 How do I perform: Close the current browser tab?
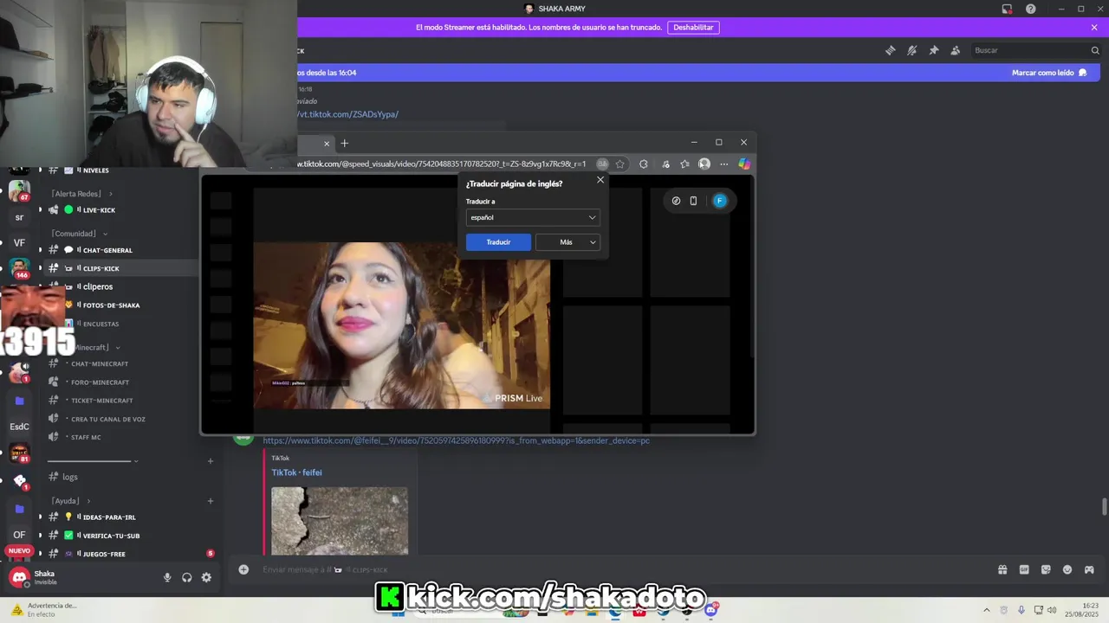(327, 144)
